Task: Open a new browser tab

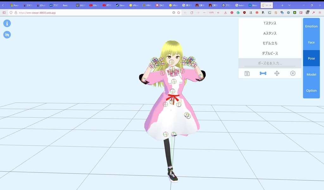Action: [x=282, y=5]
